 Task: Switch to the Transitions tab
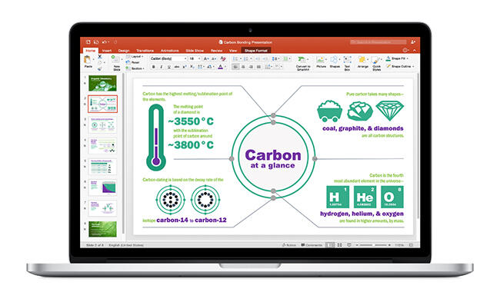click(145, 51)
